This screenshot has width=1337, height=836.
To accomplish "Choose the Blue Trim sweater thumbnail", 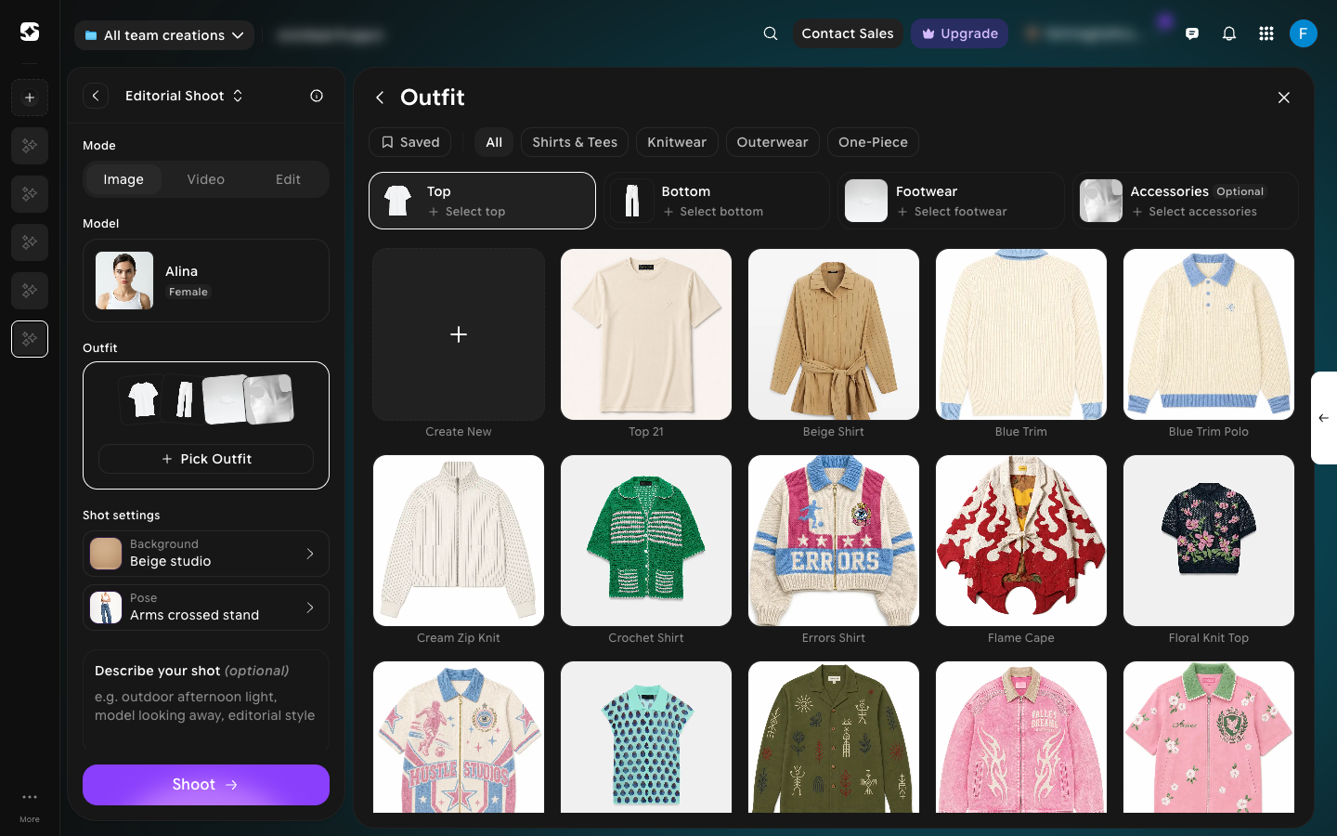I will 1021,334.
